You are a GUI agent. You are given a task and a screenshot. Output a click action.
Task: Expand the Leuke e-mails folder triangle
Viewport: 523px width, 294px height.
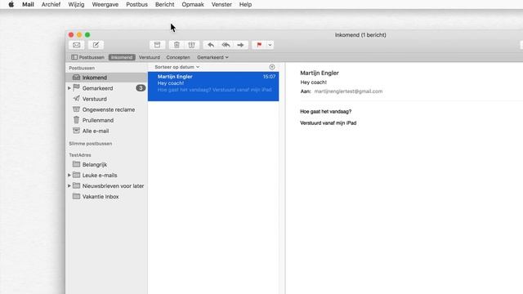(x=69, y=175)
